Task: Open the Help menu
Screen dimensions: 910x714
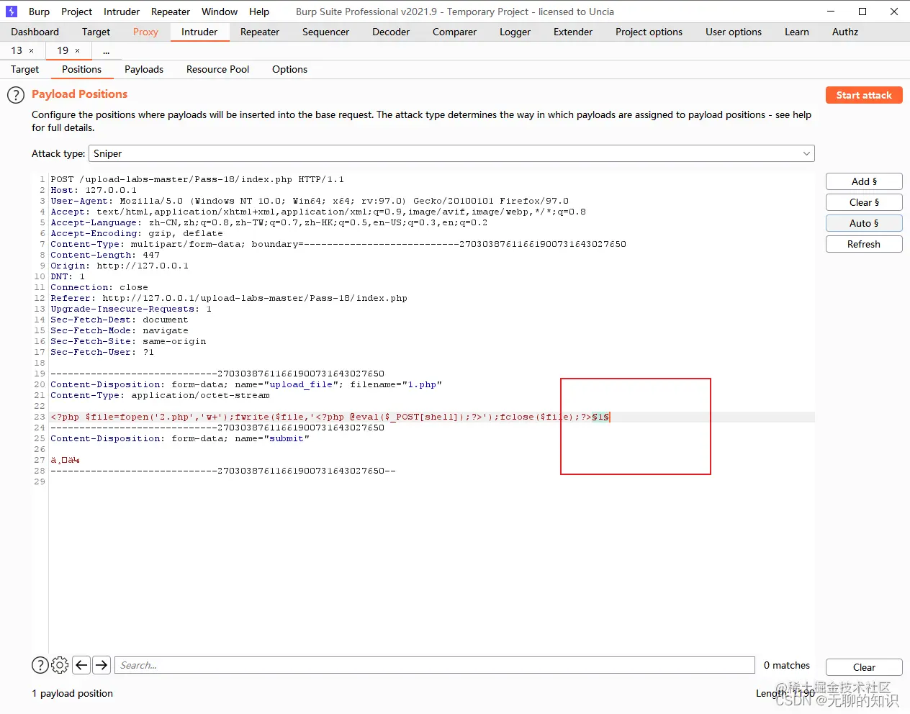Action: click(x=259, y=12)
